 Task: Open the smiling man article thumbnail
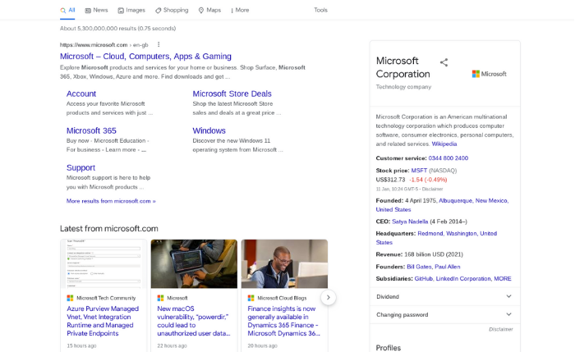coord(284,263)
